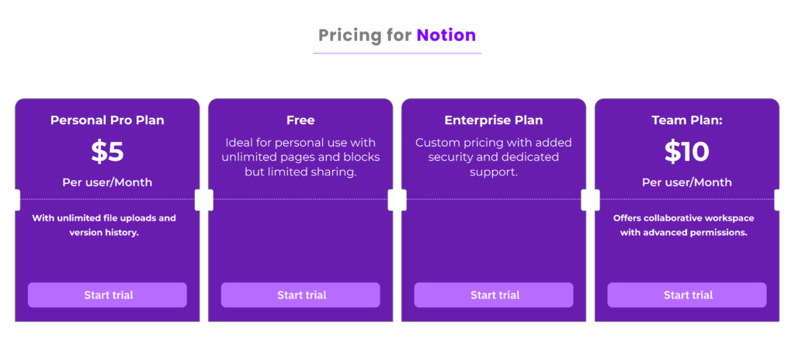Click the $5 price
This screenshot has width=795, height=347.
107,151
